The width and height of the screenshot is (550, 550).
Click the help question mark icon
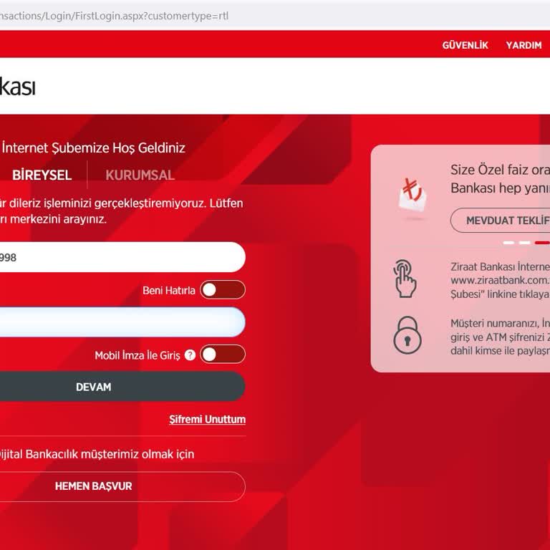(x=190, y=355)
